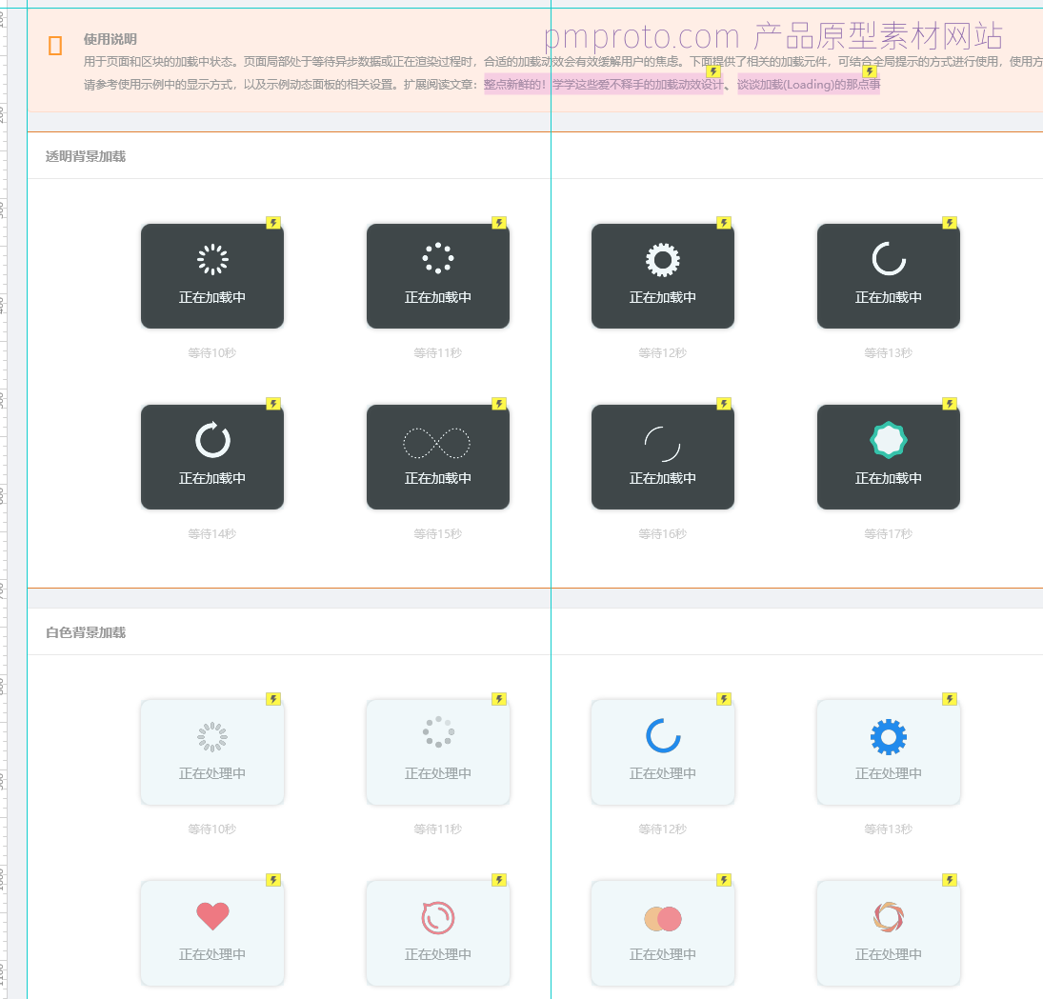Viewport: 1043px width, 999px height.
Task: Click the blue arc spinner icon on the light card
Action: coord(663,735)
